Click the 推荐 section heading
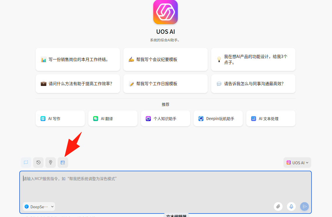The width and height of the screenshot is (332, 217). click(166, 105)
